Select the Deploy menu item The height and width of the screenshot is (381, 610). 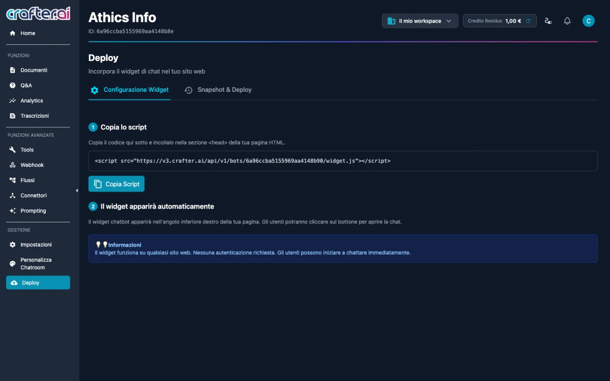point(38,283)
